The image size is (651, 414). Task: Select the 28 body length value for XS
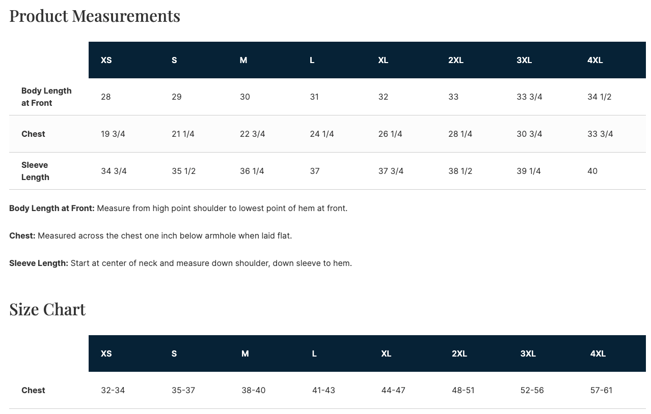106,97
